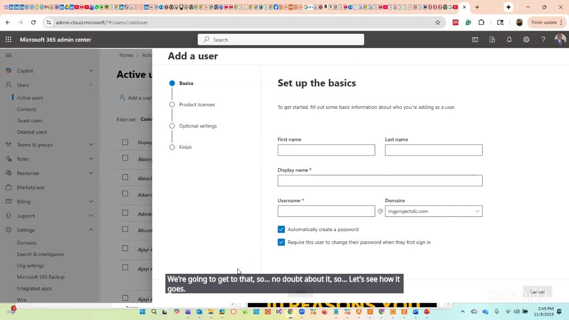Open the Grammarly extension icon
This screenshot has width=569, height=320.
coord(468,22)
